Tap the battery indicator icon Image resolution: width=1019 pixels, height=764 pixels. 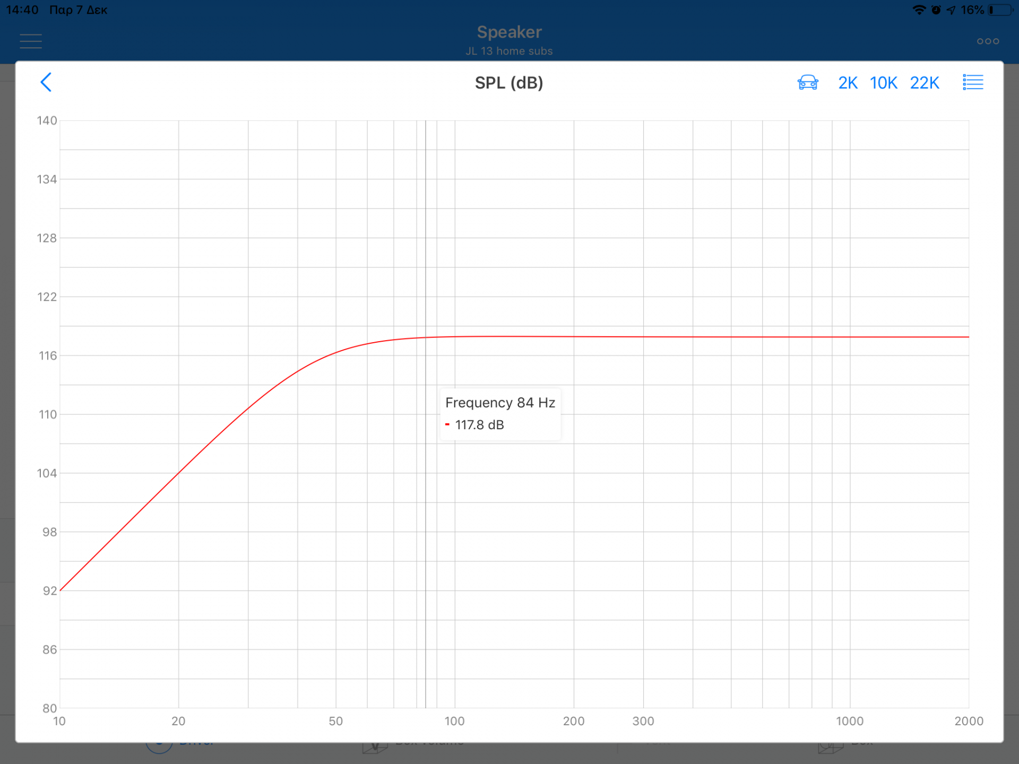(x=1000, y=10)
